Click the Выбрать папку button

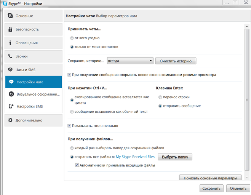[x=175, y=157]
